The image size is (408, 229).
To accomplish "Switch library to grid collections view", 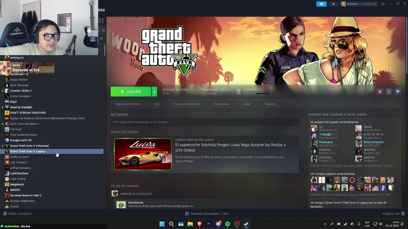I will (x=101, y=21).
